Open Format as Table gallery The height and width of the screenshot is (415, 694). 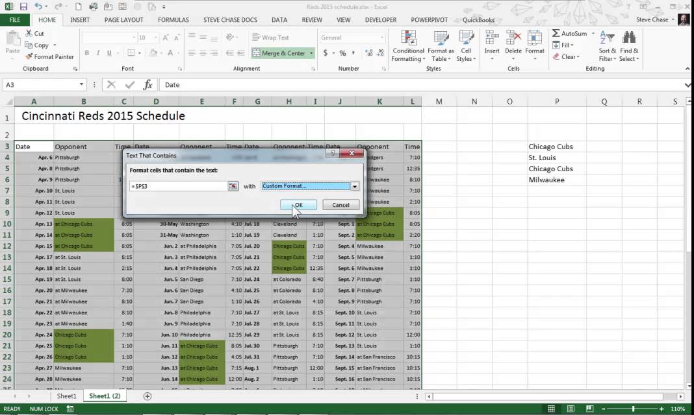(441, 46)
